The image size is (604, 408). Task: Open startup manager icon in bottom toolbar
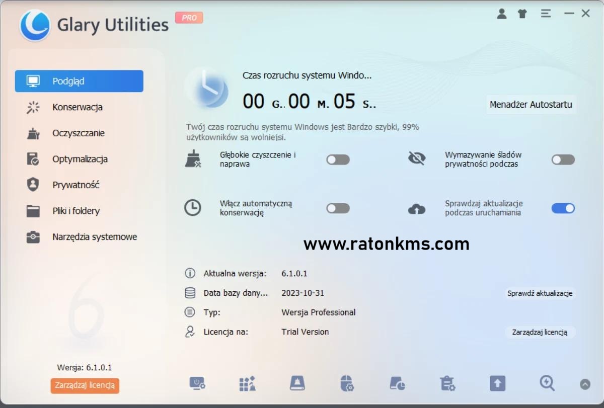[x=197, y=383]
